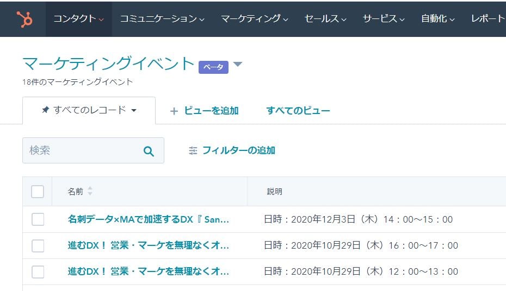This screenshot has height=291, width=506.
Task: Open すべてのビュー link
Action: [x=298, y=111]
